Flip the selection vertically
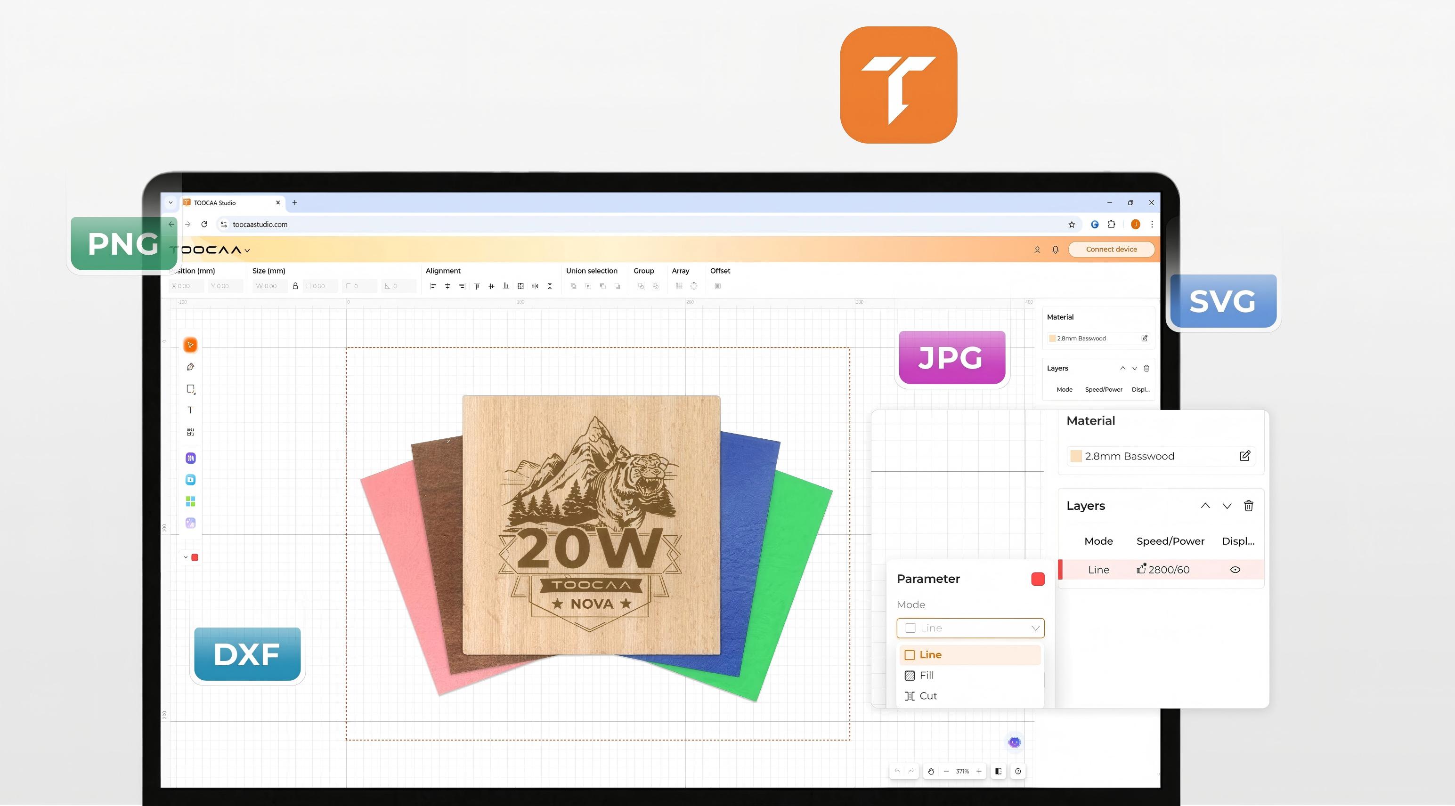Image resolution: width=1455 pixels, height=806 pixels. click(x=550, y=286)
